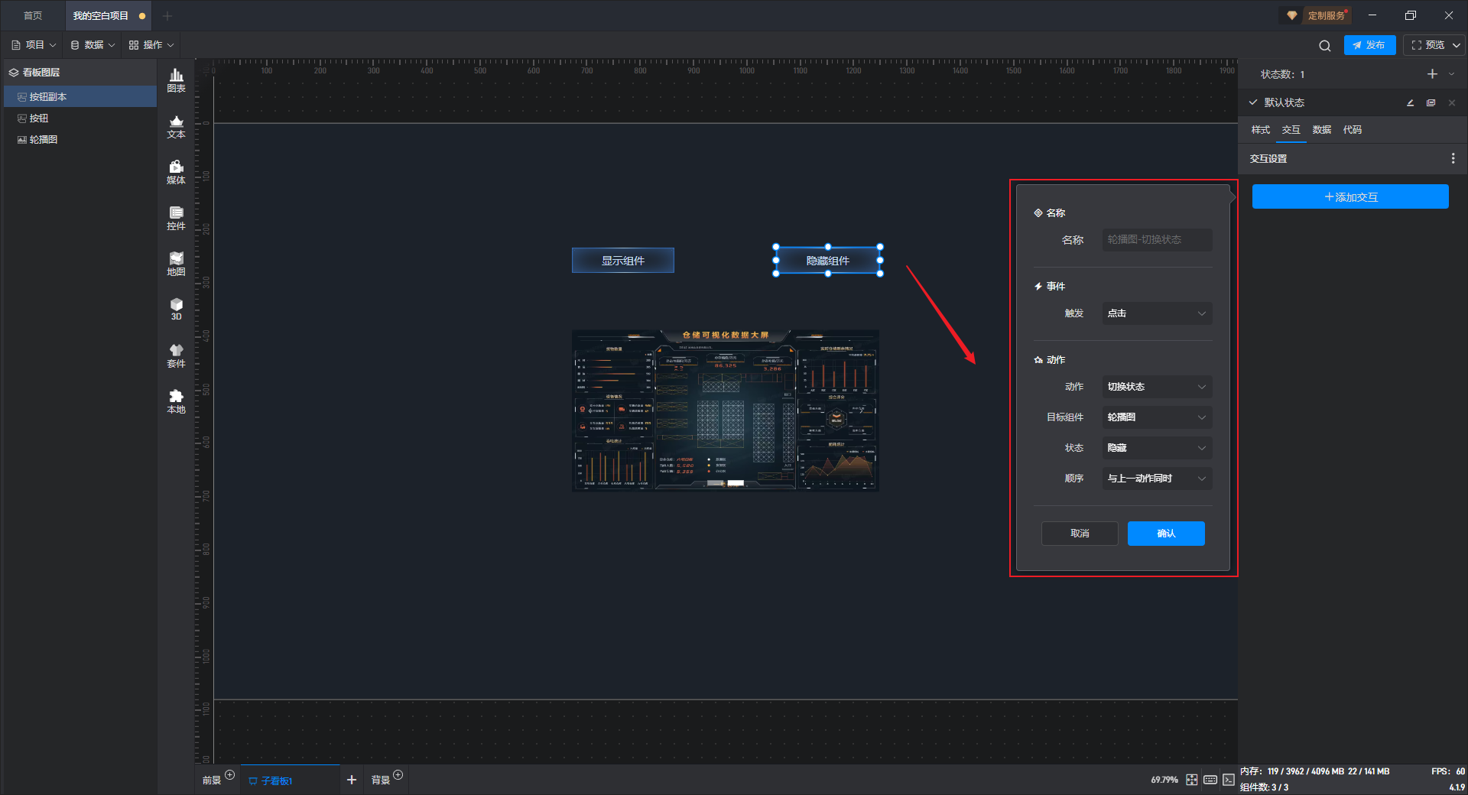Open the 触发 trigger dropdown showing 点击
The width and height of the screenshot is (1468, 795).
tap(1156, 313)
